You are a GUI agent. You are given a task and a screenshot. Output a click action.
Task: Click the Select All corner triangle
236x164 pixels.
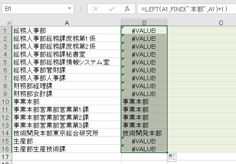(x=8, y=22)
